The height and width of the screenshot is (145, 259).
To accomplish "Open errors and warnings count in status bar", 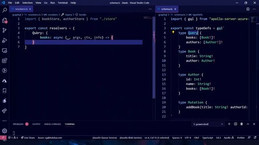I will click(x=13, y=138).
